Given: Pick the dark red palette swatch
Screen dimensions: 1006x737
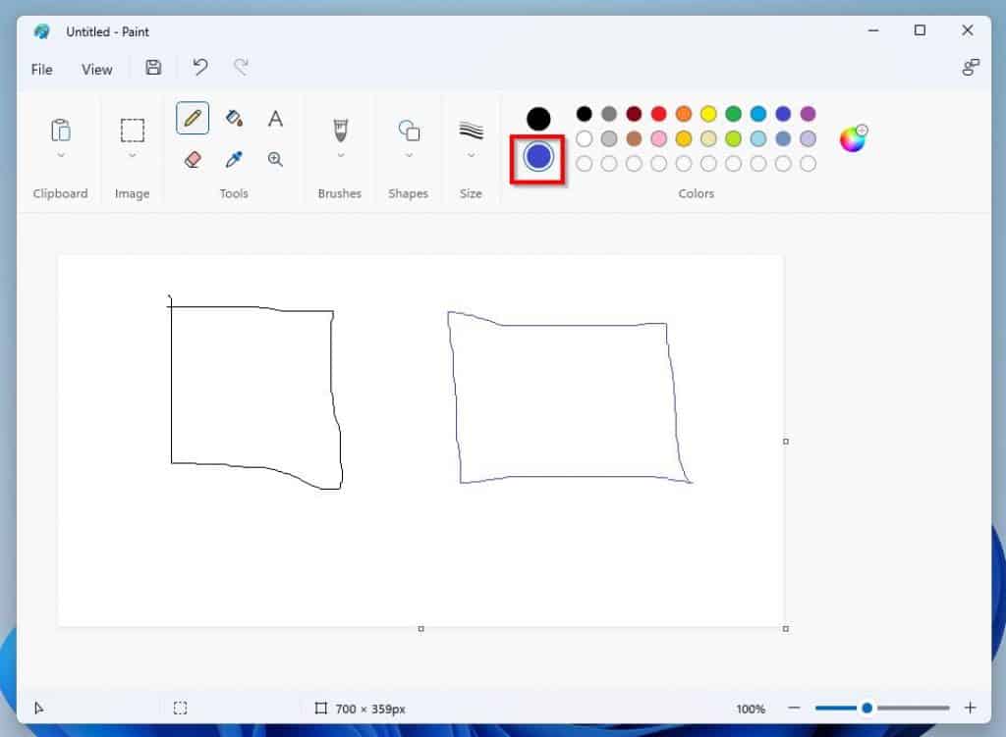Looking at the screenshot, I should click(x=634, y=114).
